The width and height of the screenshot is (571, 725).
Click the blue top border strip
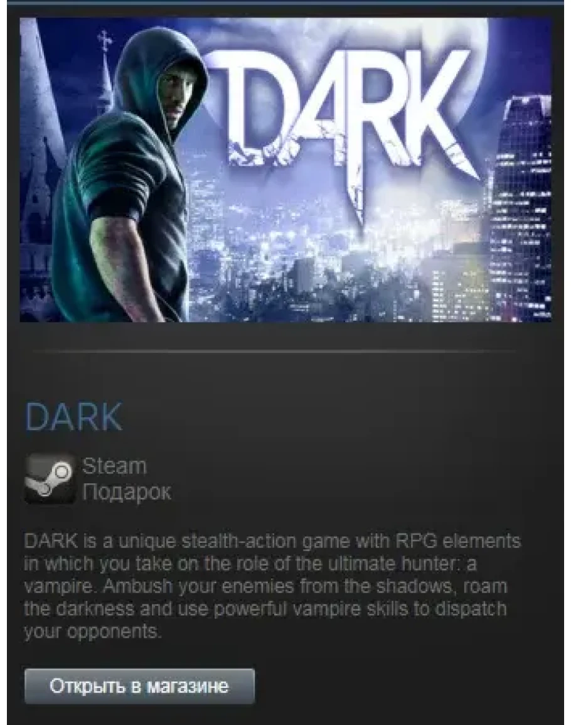(285, 2)
